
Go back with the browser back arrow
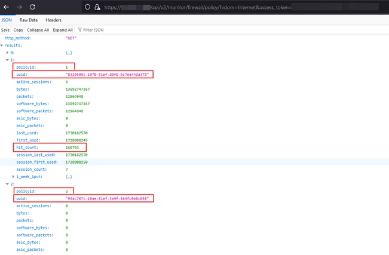[6, 7]
